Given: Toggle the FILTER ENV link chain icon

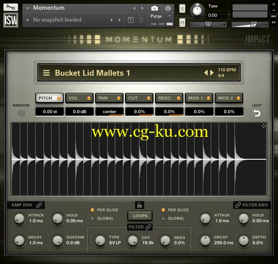Looking at the screenshot, I should pos(238,205).
